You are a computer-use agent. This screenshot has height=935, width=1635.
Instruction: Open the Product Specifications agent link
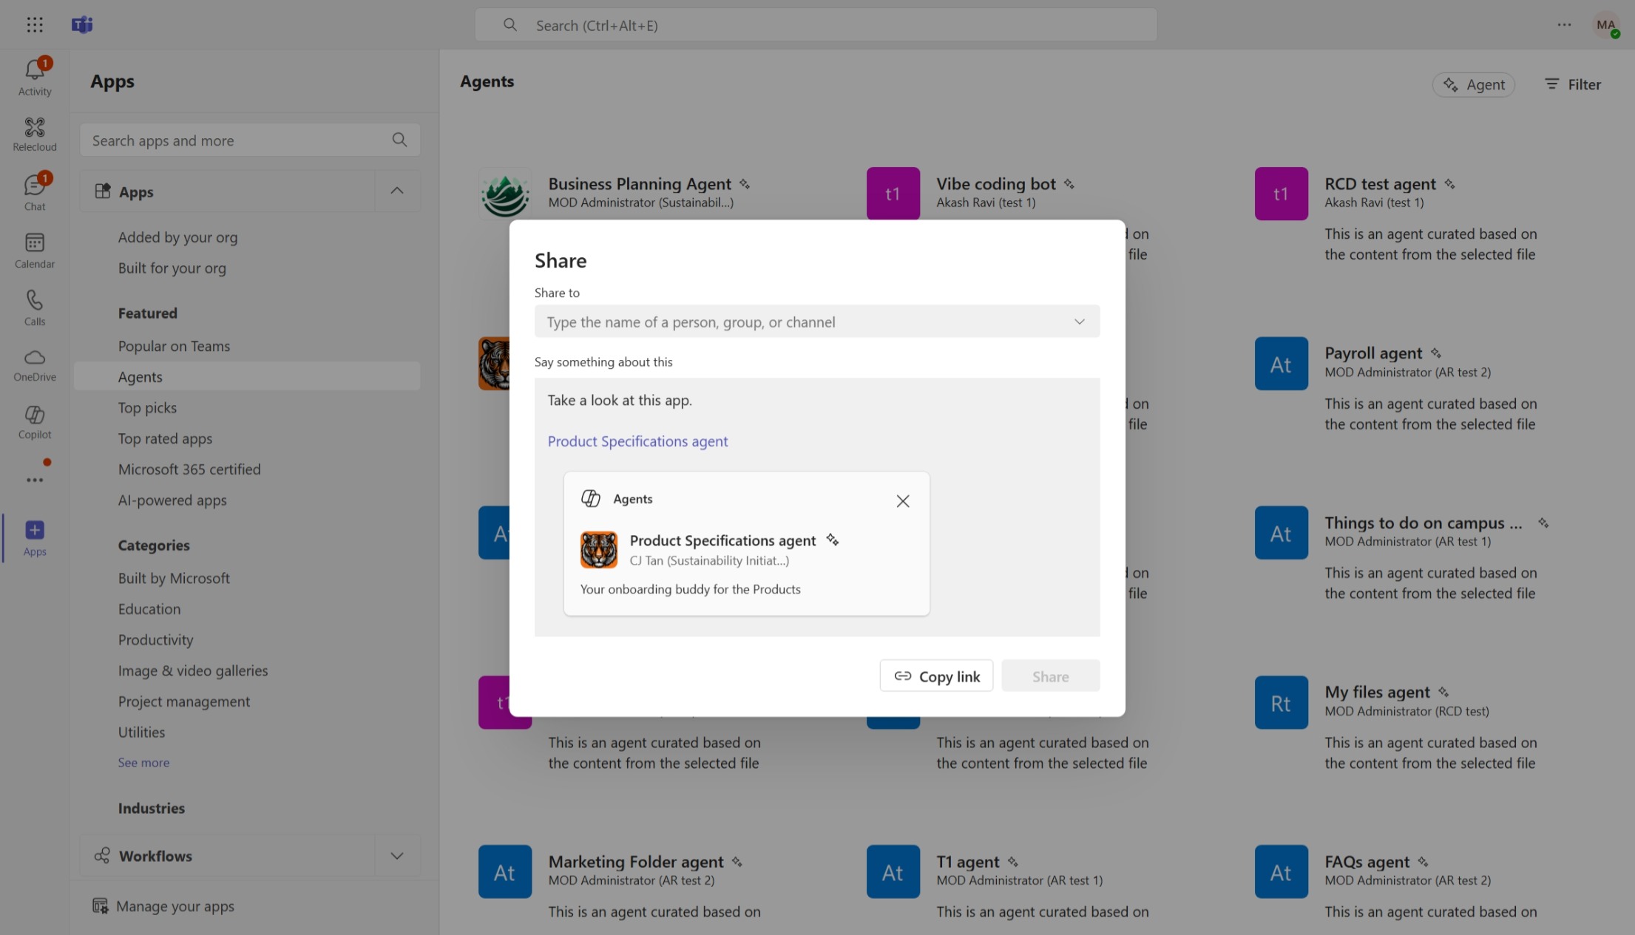[637, 441]
